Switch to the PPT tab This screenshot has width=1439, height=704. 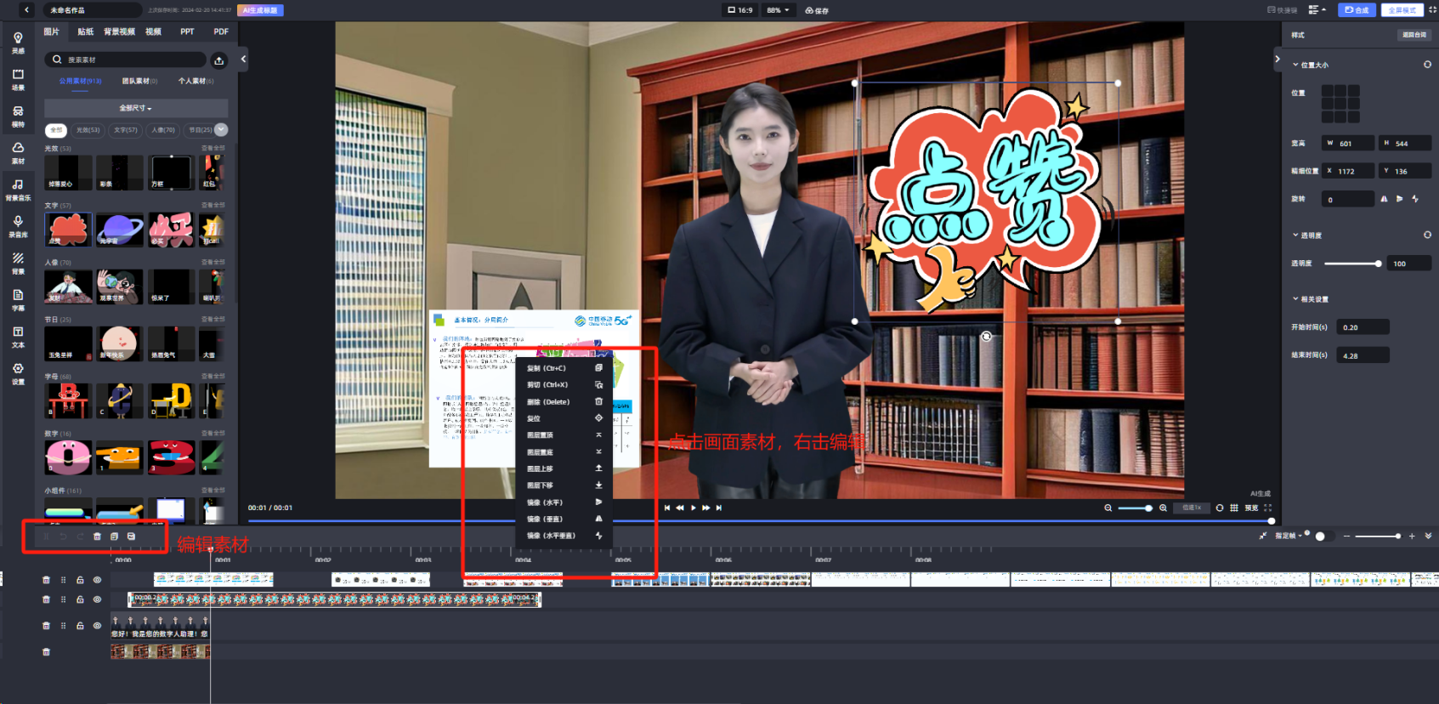pos(187,31)
